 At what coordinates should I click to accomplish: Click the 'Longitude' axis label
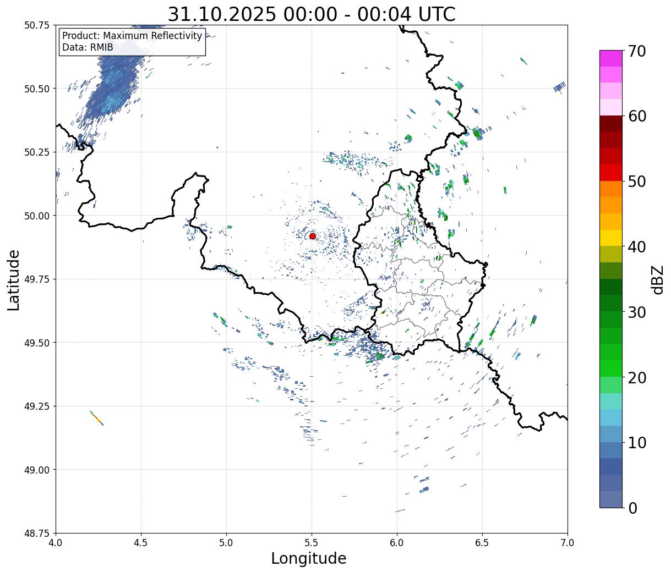tap(309, 558)
